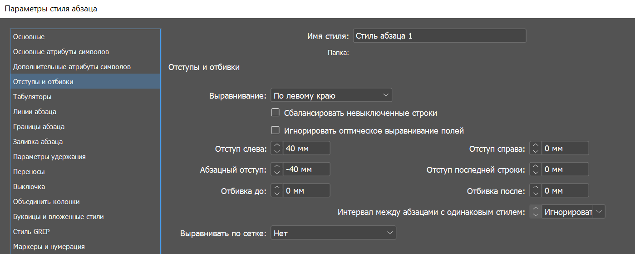This screenshot has height=254, width=635.
Task: Decrease the 'Отступ последней строки' stepper value
Action: [x=536, y=172]
